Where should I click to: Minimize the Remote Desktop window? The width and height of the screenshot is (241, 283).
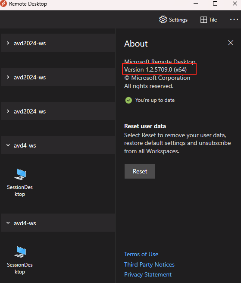(x=196, y=3)
